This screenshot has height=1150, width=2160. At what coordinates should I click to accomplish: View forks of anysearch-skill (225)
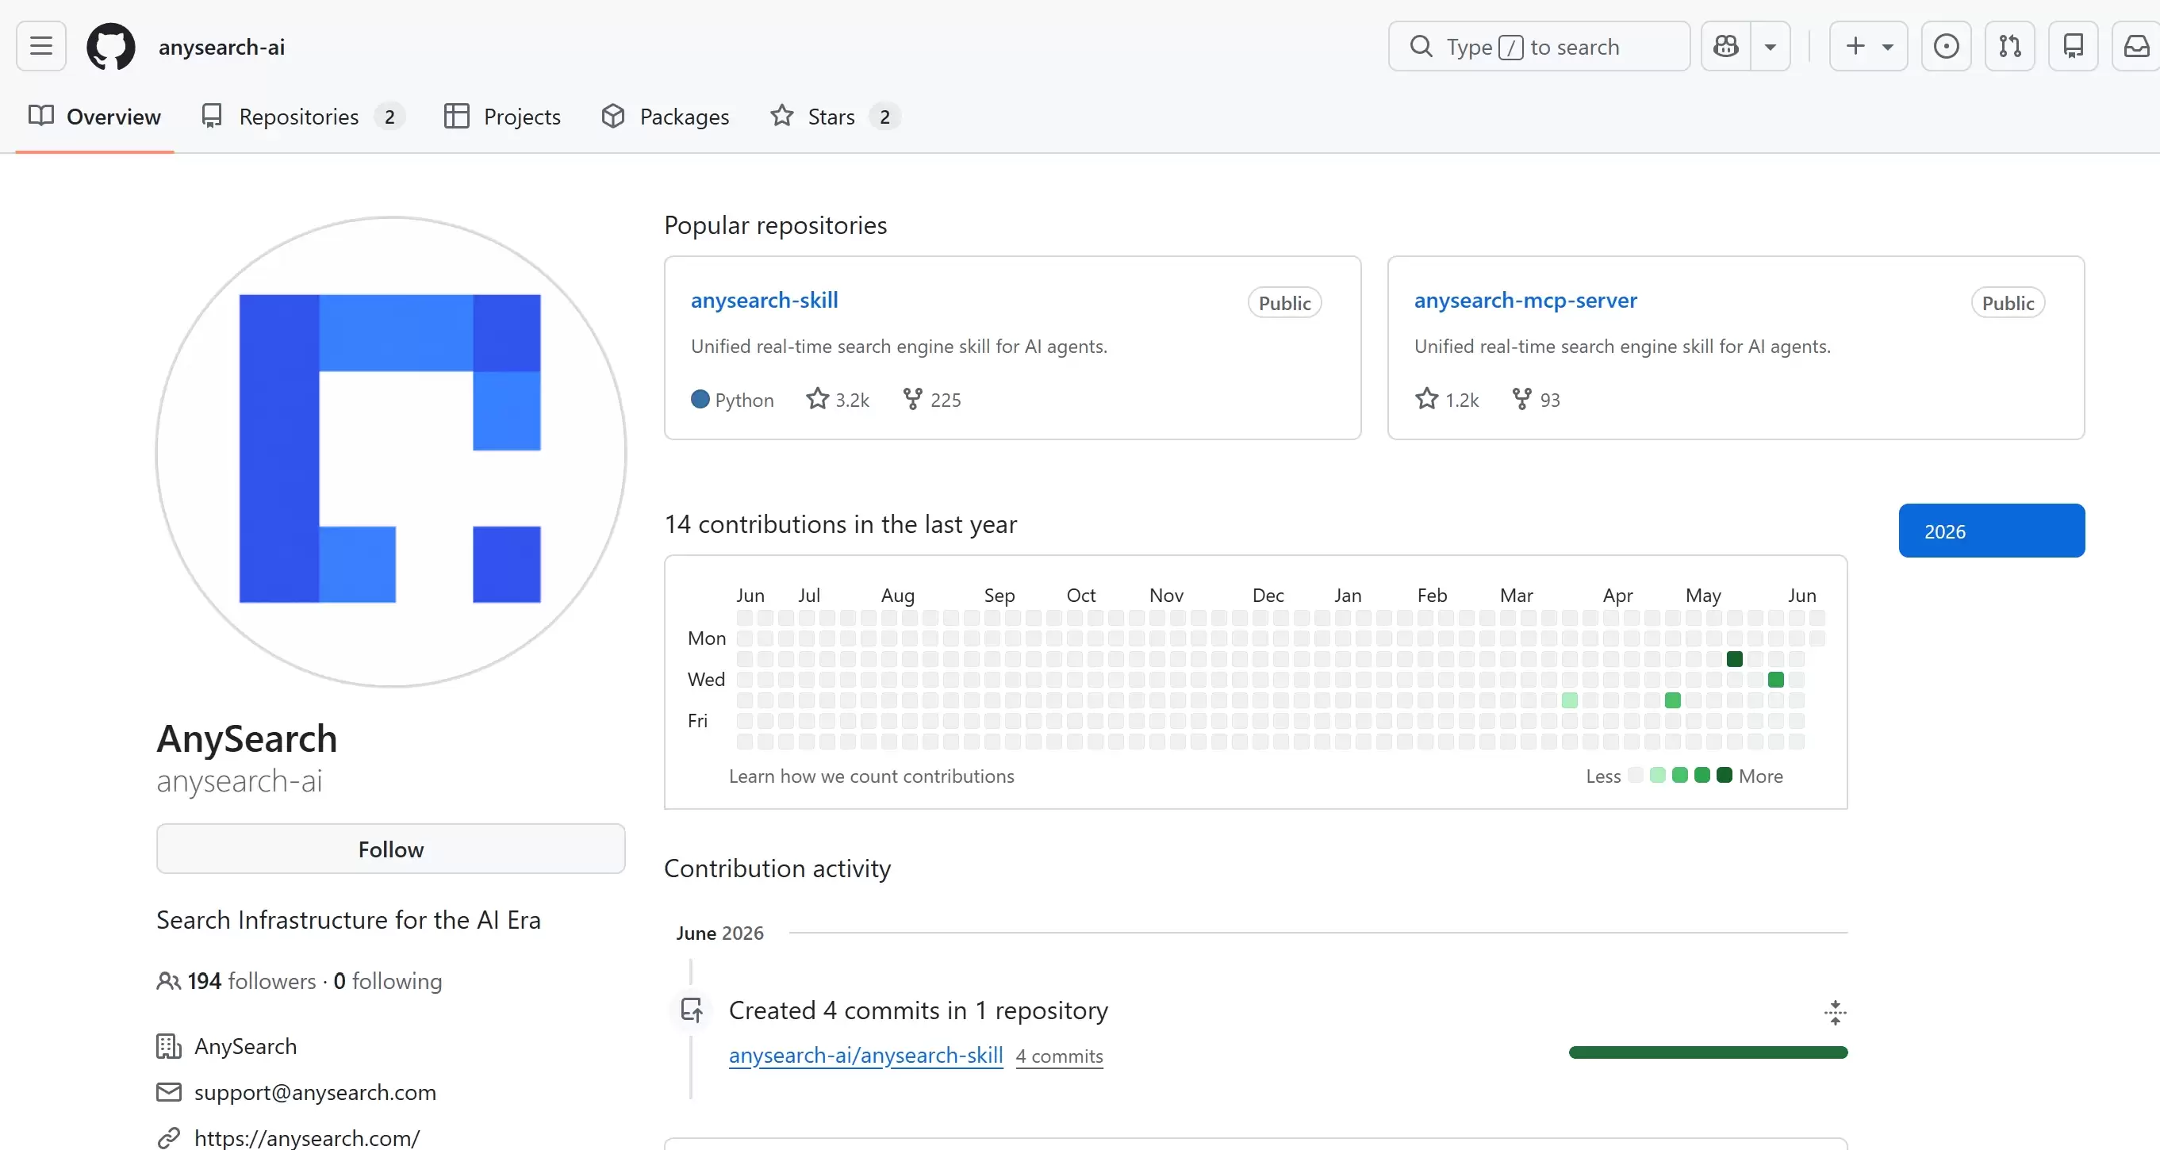coord(931,400)
